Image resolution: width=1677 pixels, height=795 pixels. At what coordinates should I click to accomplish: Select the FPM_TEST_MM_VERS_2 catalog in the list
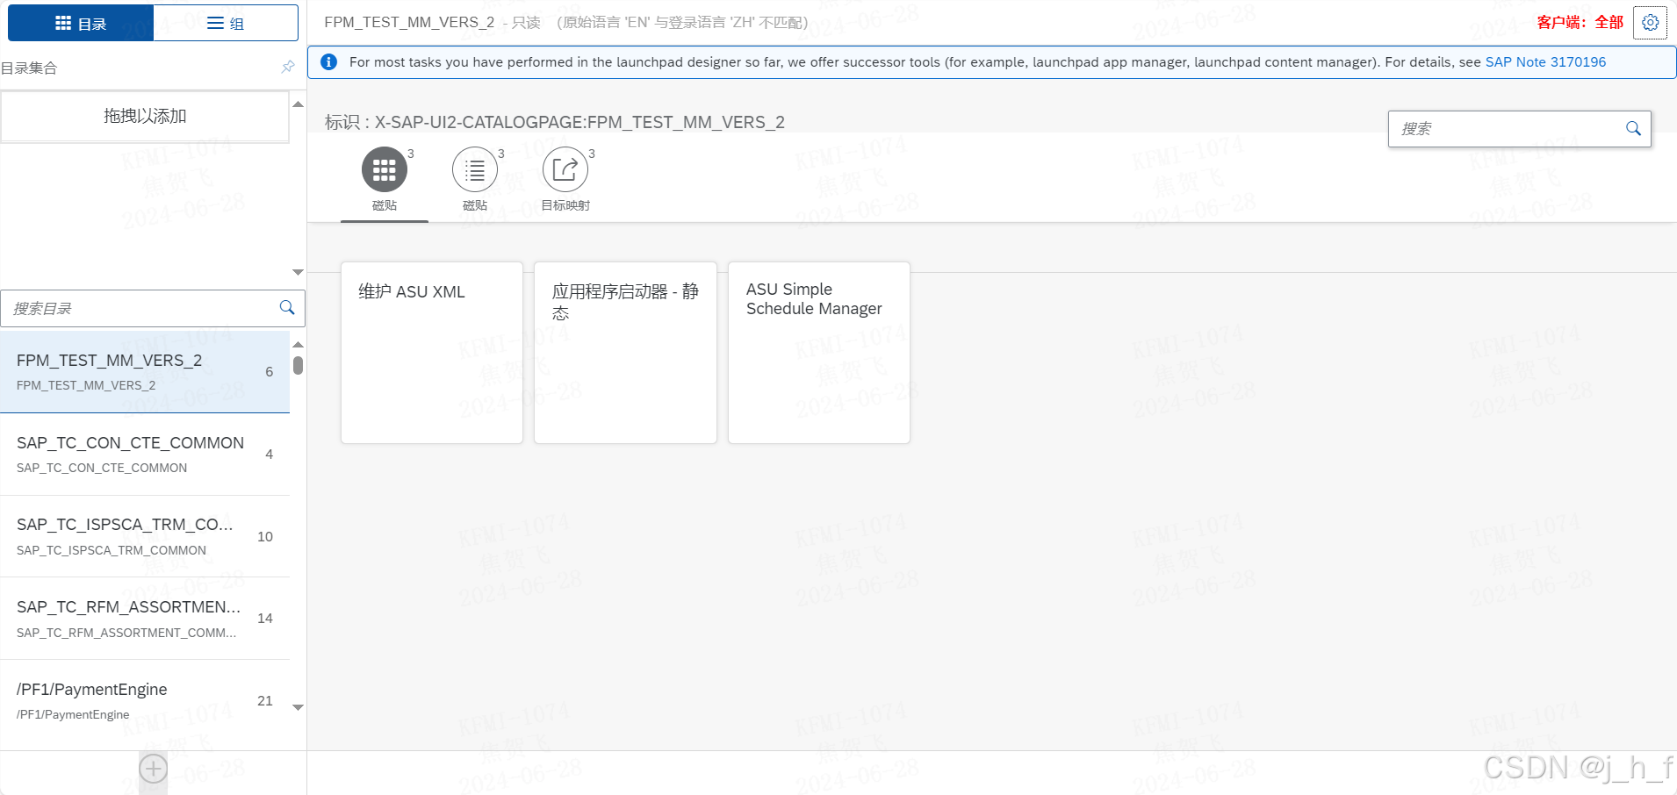coord(145,372)
